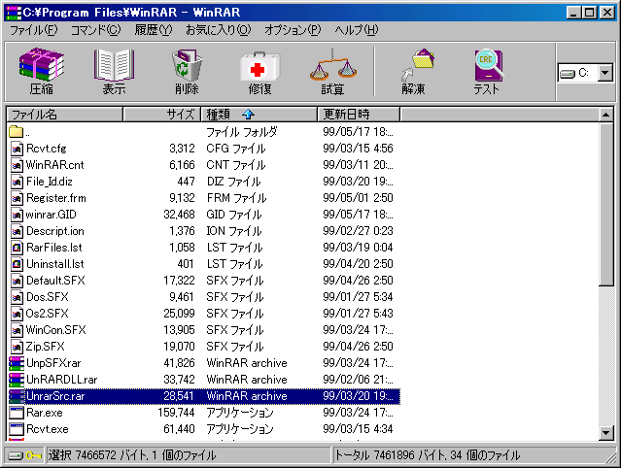Click the "ION ファイル" type cell
The height and width of the screenshot is (468, 621).
(x=234, y=231)
